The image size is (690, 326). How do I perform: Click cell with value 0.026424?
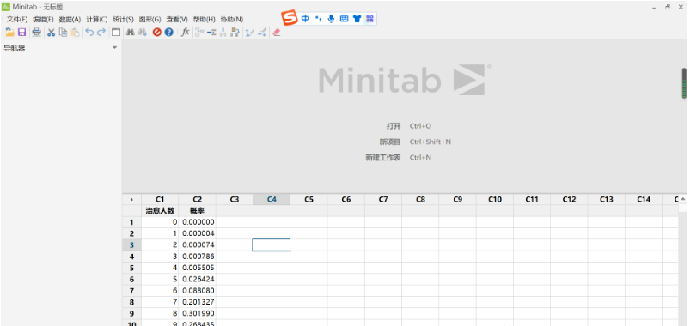coord(197,280)
